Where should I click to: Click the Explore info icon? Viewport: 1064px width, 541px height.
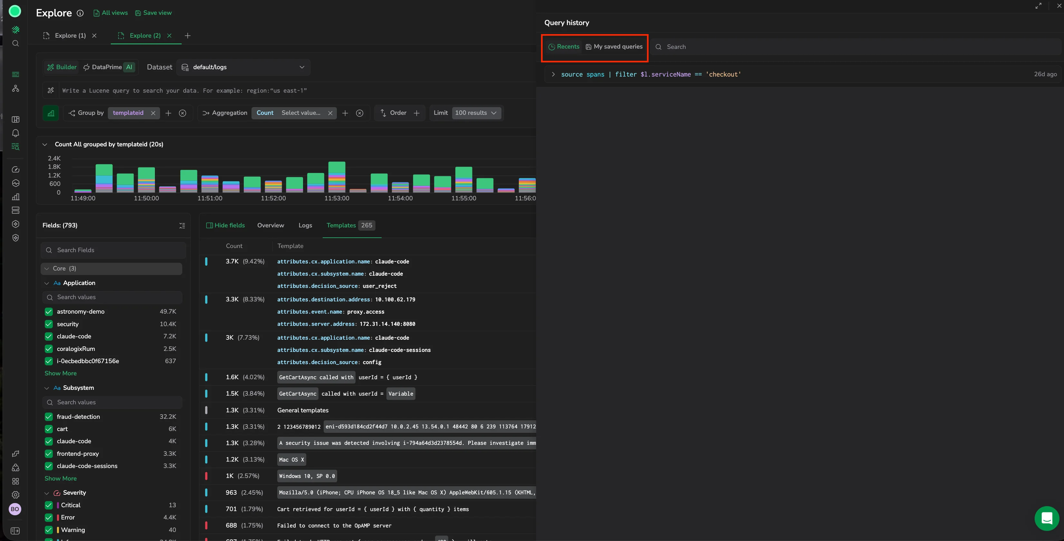tap(80, 13)
